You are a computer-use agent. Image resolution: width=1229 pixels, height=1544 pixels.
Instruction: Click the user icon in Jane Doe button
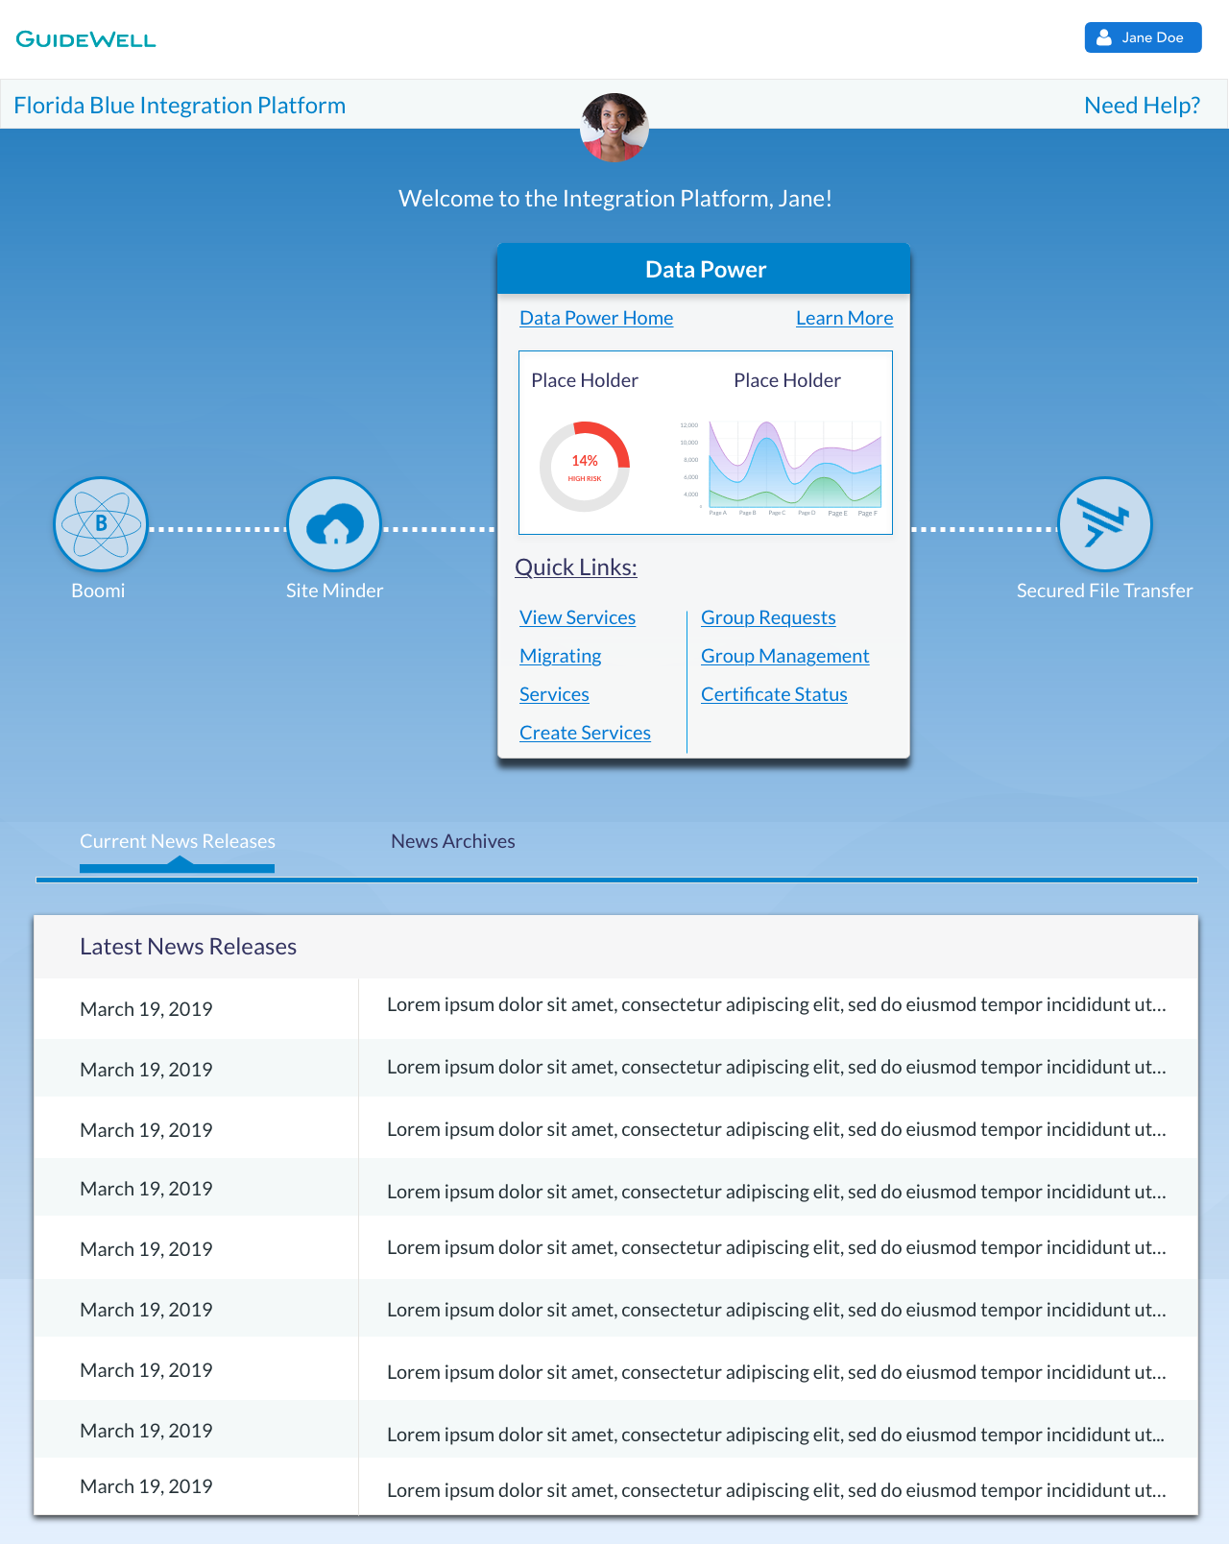1104,37
